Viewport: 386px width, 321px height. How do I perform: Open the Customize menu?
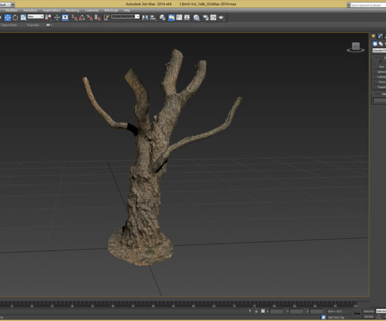pos(91,10)
